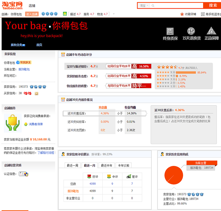The height and width of the screenshot is (211, 221).
Task: Switch to the 最近一周 tab
Action: [72, 165]
